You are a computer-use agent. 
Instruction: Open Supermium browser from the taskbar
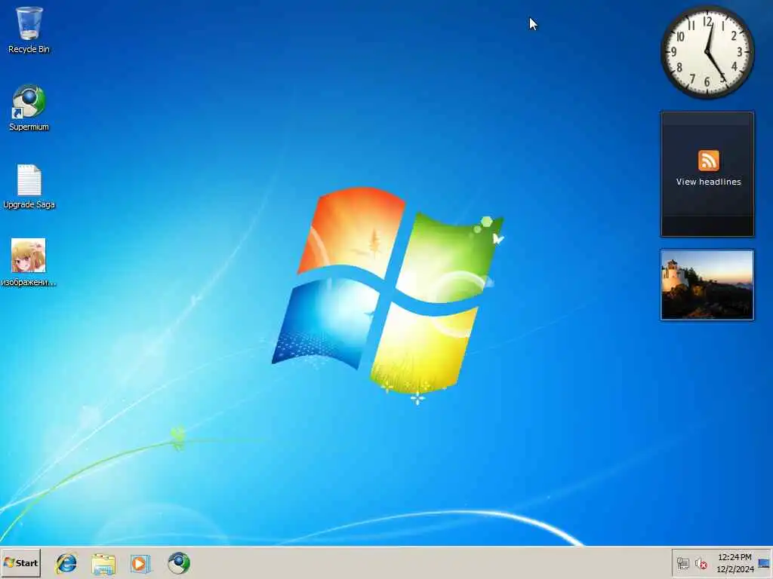coord(178,563)
